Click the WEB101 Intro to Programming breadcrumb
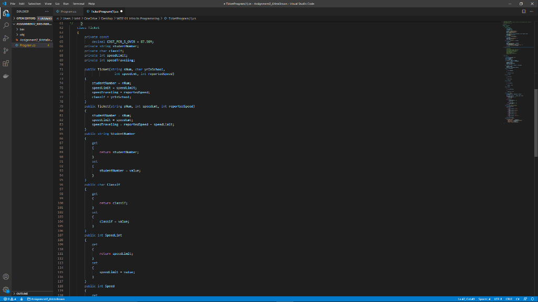This screenshot has width=538, height=302. click(138, 18)
